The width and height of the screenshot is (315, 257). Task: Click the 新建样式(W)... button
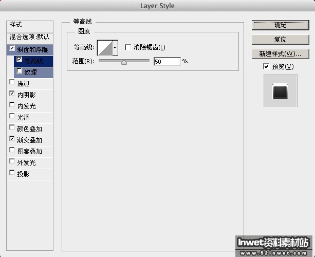[281, 54]
